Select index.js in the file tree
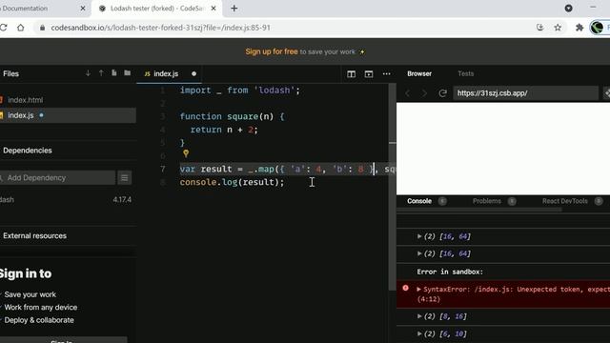The width and height of the screenshot is (610, 343). (68, 115)
